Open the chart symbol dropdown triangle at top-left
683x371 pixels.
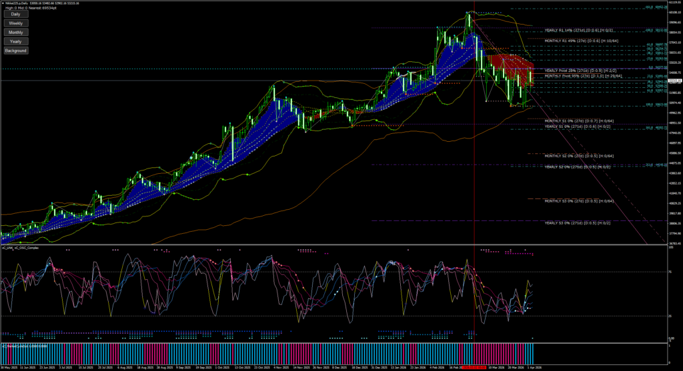2,4
